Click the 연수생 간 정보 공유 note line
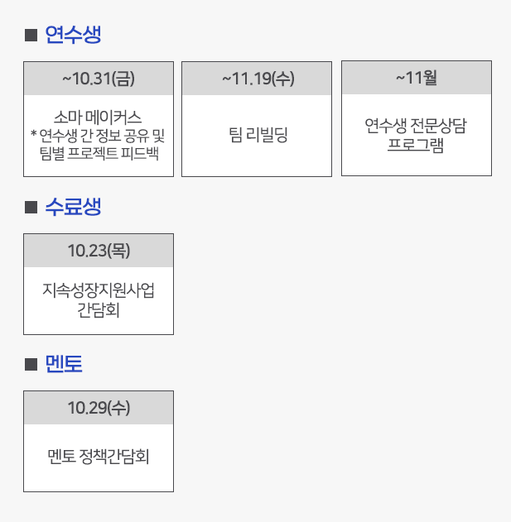 99,134
